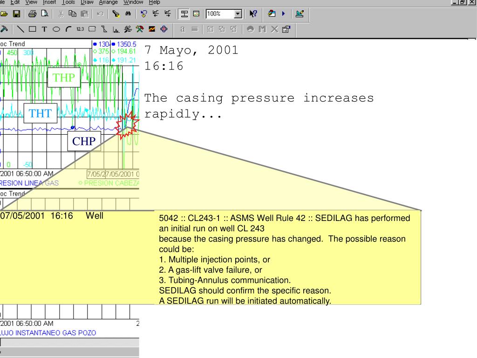Click LUJO INSTANTANEO GAS POZO label
Screen dimensions: 477x358
[x=48, y=333]
